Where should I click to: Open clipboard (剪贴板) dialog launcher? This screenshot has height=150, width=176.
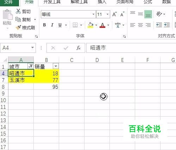pos(36,37)
